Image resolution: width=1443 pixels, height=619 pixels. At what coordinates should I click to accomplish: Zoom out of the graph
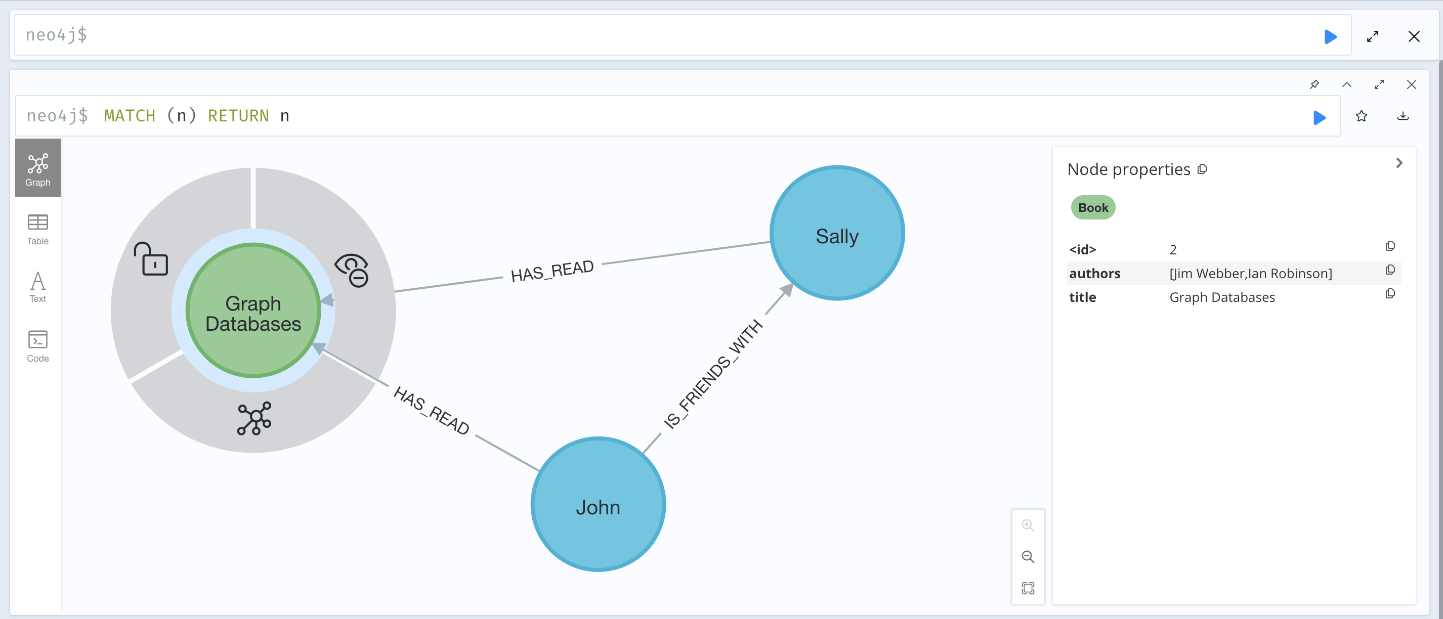tap(1027, 556)
